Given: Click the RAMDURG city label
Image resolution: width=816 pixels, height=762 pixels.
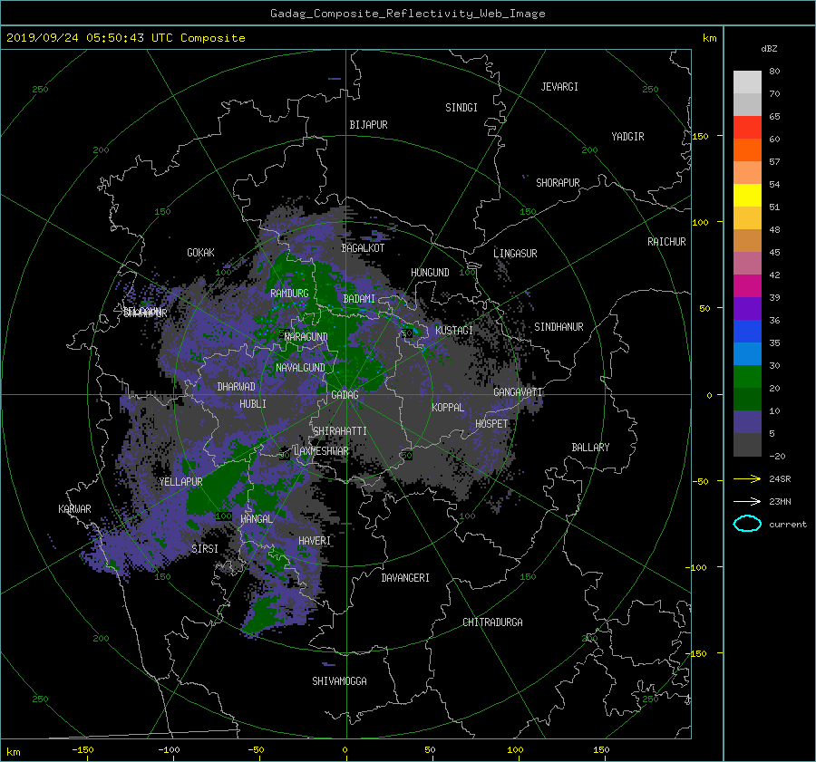Looking at the screenshot, I should point(289,294).
